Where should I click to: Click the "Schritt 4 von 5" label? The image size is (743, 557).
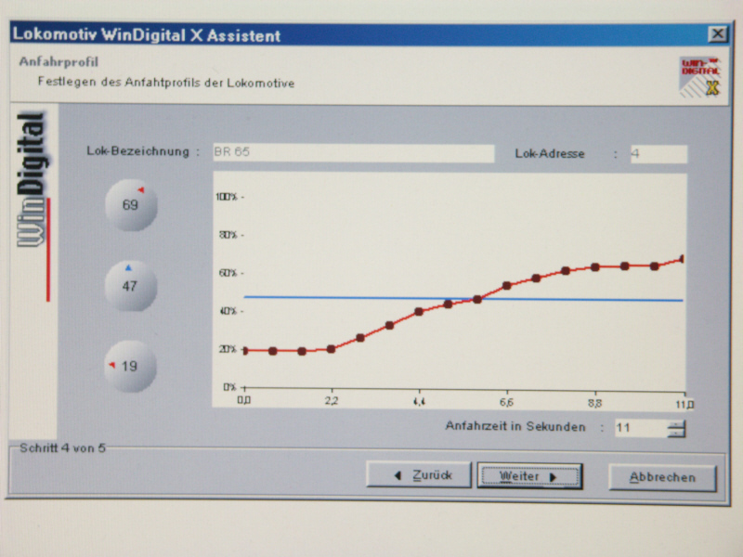click(62, 448)
